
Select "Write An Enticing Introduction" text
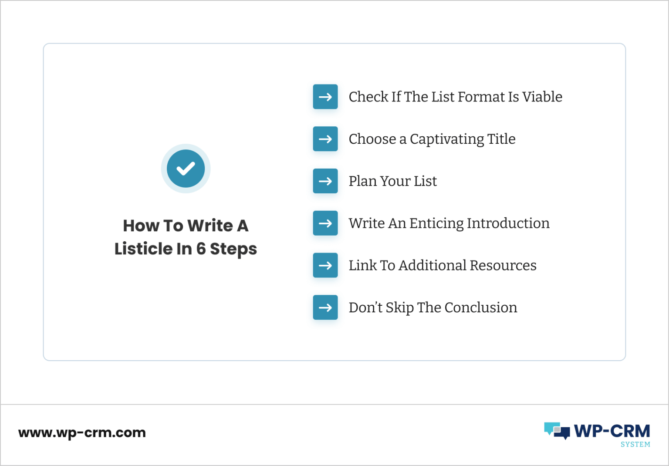(449, 223)
